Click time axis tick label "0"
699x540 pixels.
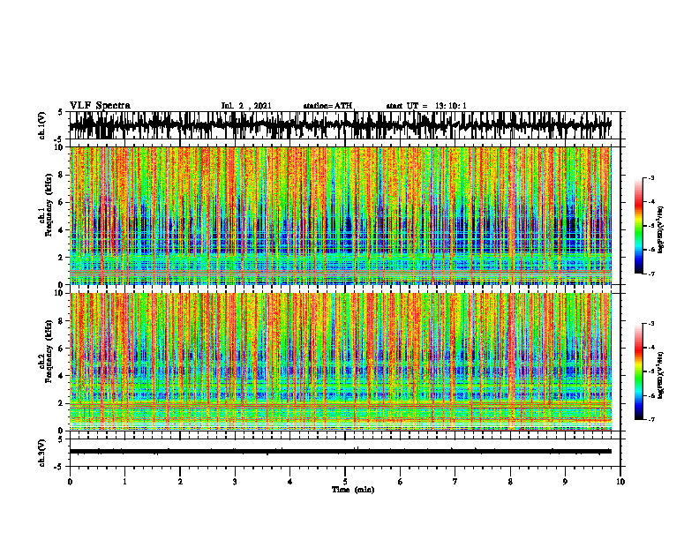pyautogui.click(x=70, y=482)
